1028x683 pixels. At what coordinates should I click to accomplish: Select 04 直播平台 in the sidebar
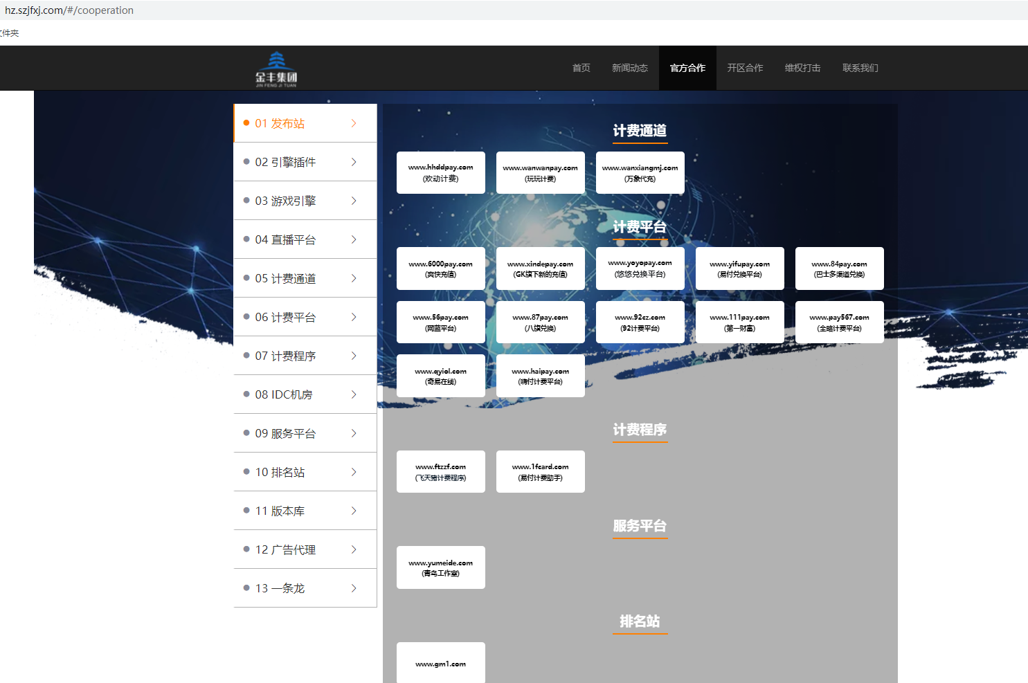coord(305,239)
